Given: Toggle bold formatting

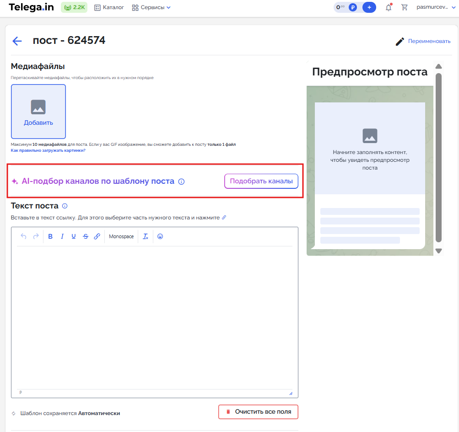Looking at the screenshot, I should (50, 236).
